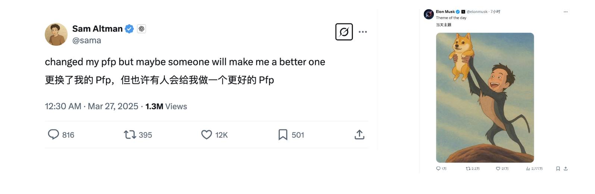Click the OpenAI affiliation badge next to Sam Altman
The height and width of the screenshot is (194, 595).
tap(141, 29)
